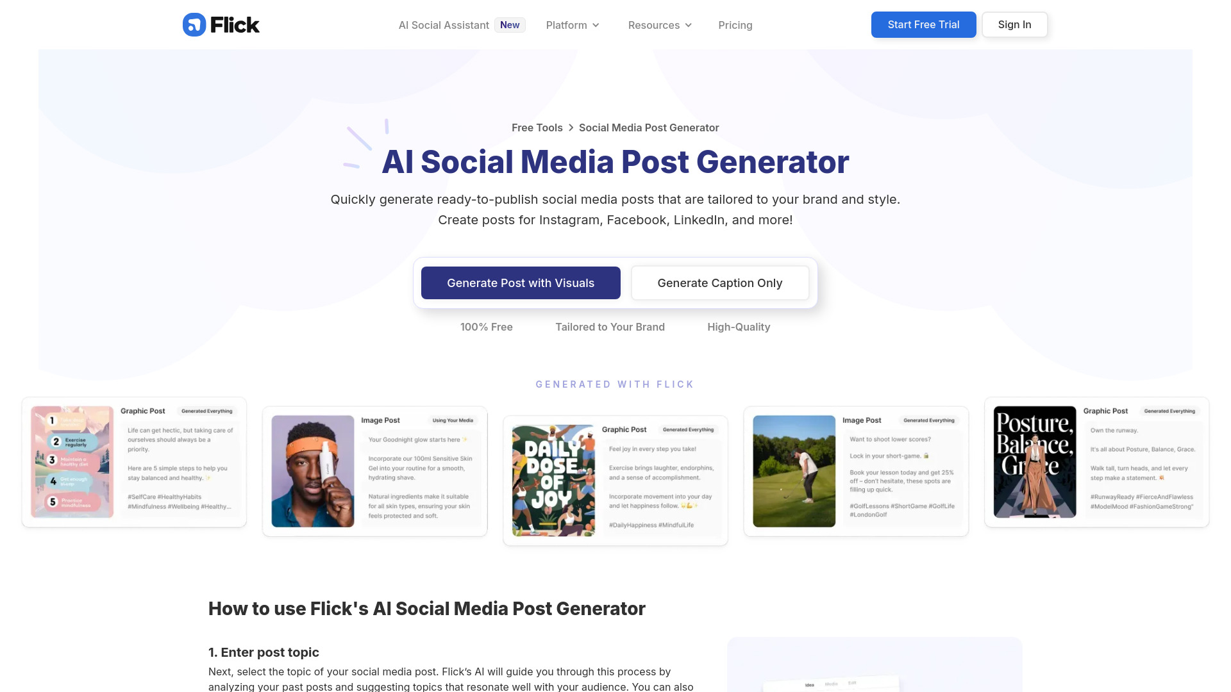Select Generate Caption Only toggle
The image size is (1231, 692).
point(719,282)
